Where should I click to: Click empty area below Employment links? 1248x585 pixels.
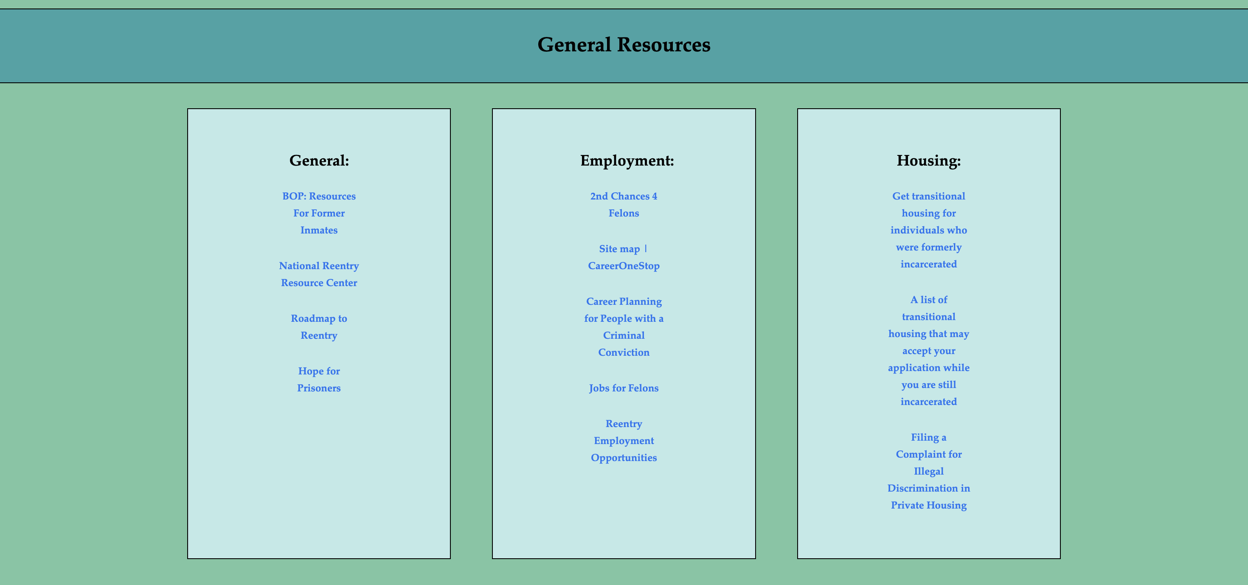624,514
